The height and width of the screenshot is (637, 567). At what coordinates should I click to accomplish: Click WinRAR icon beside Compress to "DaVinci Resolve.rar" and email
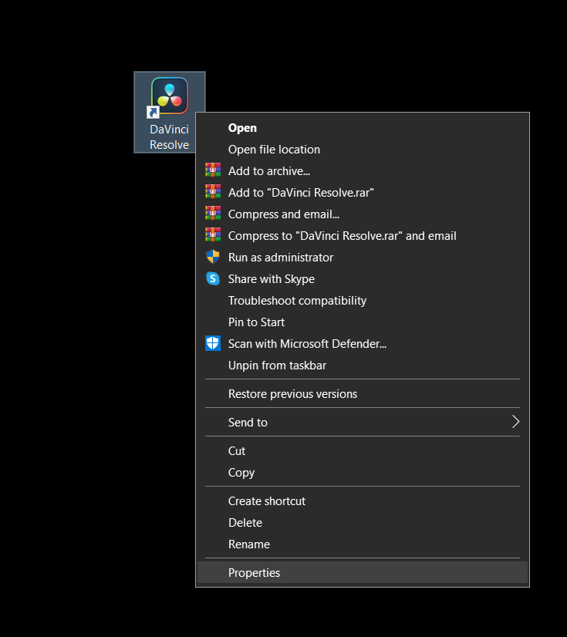pos(213,234)
